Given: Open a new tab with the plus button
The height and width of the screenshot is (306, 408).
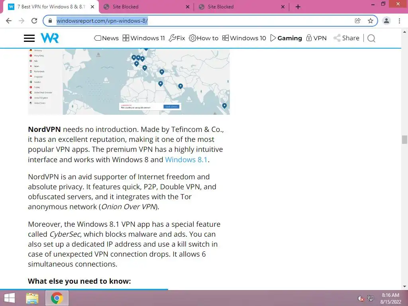Looking at the screenshot, I should pyautogui.click(x=298, y=7).
